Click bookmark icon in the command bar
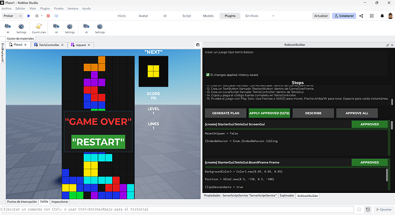Screen dimensions: 395x221 pyautogui.click(x=359, y=210)
